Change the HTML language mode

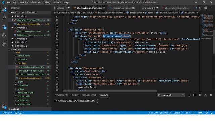click(x=200, y=113)
